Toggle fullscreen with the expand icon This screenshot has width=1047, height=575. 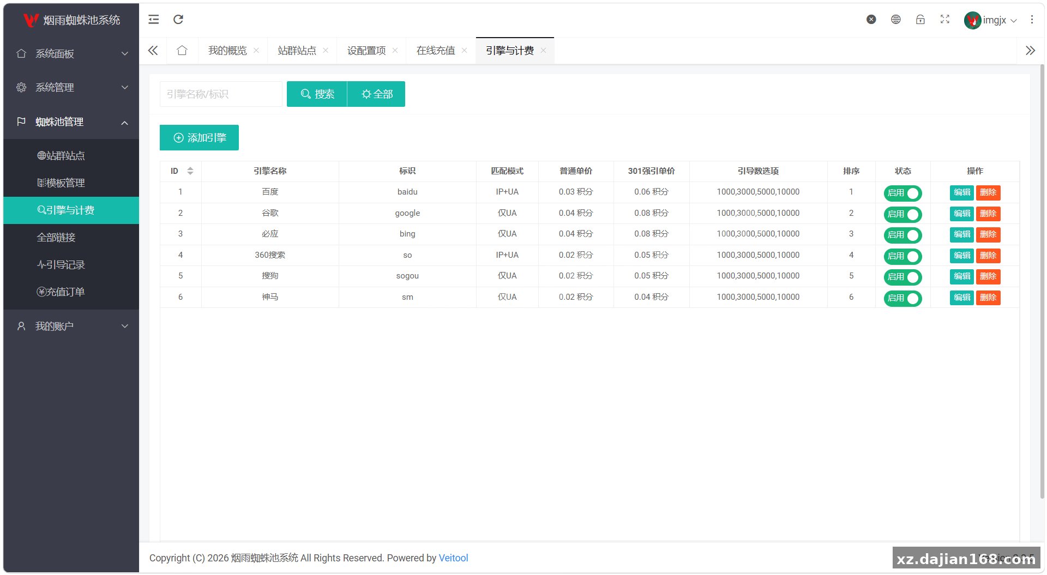click(x=945, y=20)
